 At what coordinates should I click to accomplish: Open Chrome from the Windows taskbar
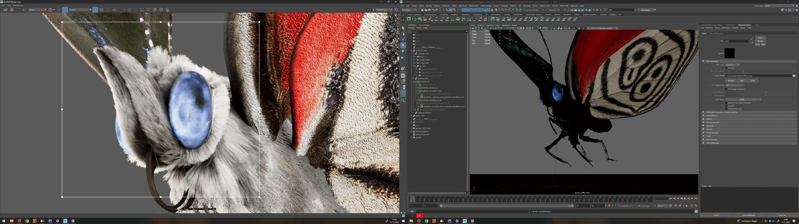point(27,221)
